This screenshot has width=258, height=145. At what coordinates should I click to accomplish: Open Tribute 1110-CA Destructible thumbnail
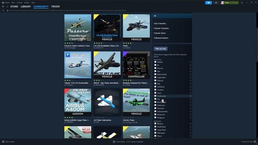click(x=78, y=65)
